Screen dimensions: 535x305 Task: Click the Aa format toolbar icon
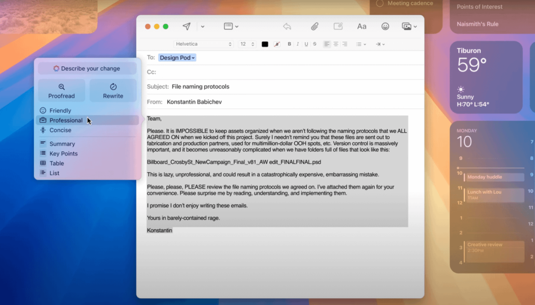pyautogui.click(x=362, y=27)
